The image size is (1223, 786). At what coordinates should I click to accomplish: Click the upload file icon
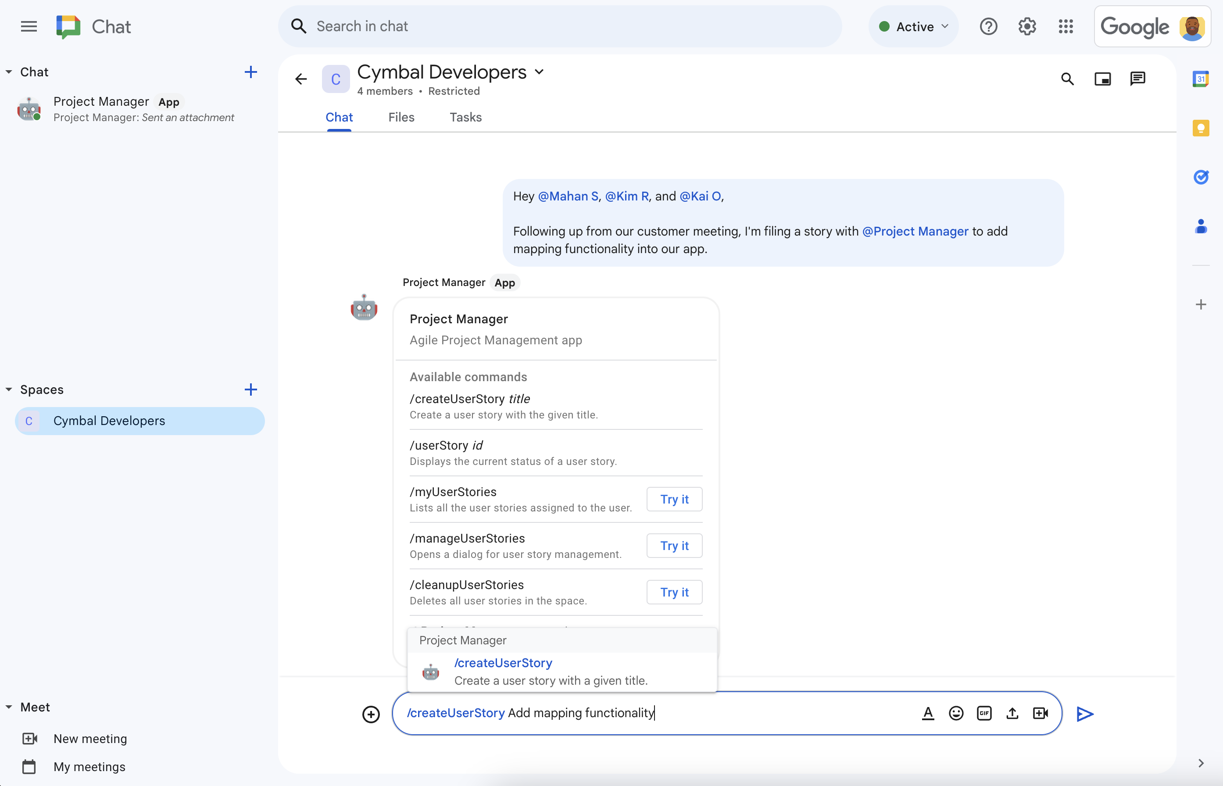point(1012,712)
